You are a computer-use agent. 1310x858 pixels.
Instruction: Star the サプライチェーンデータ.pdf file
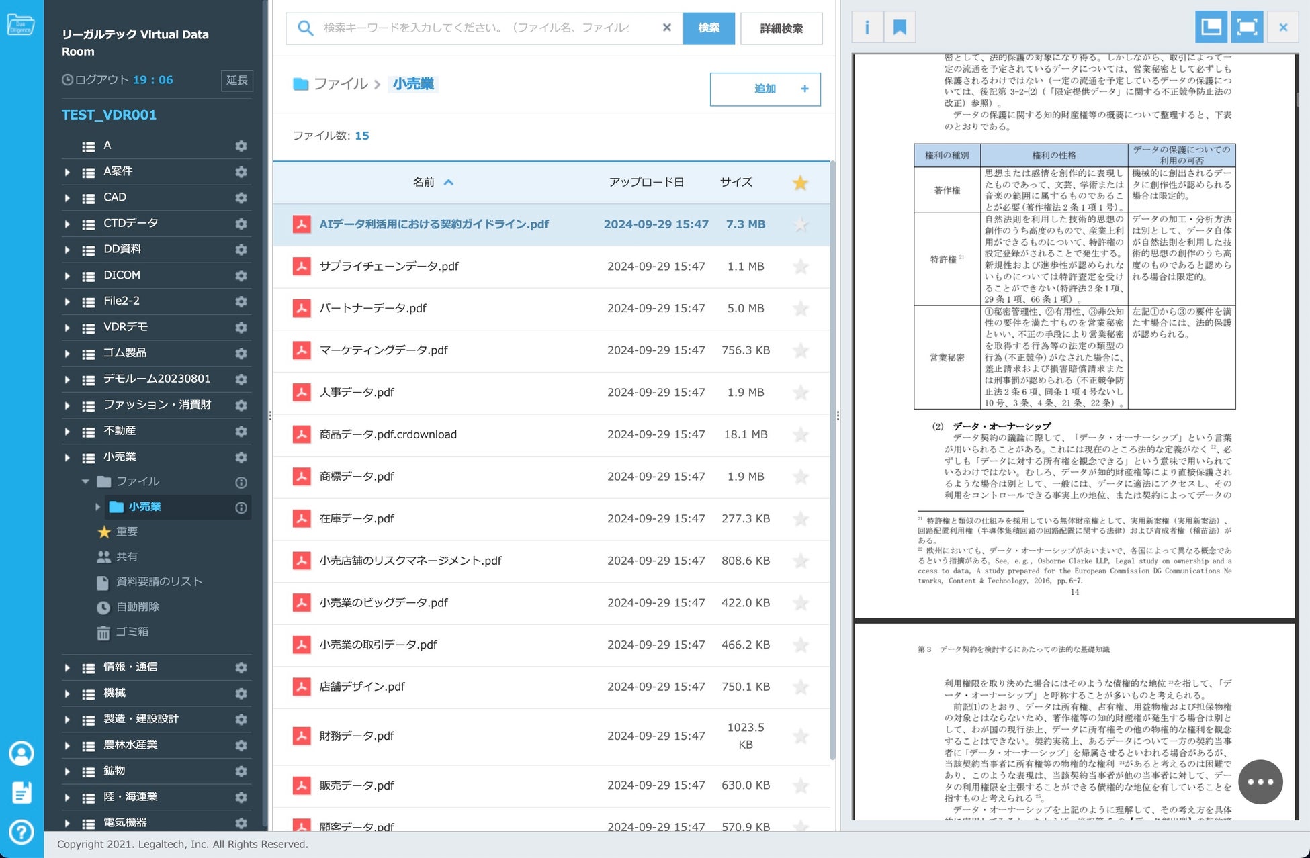click(x=800, y=267)
